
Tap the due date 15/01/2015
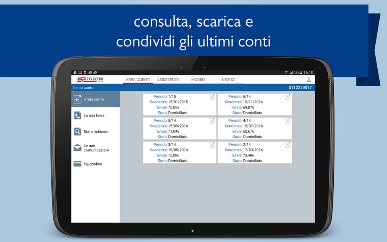[x=178, y=102]
